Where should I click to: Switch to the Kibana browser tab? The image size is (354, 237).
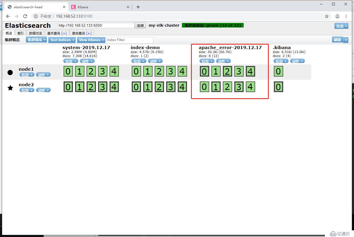pos(100,7)
